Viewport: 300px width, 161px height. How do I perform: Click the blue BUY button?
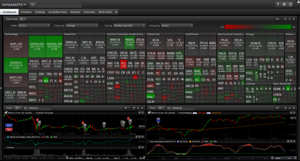(x=9, y=126)
